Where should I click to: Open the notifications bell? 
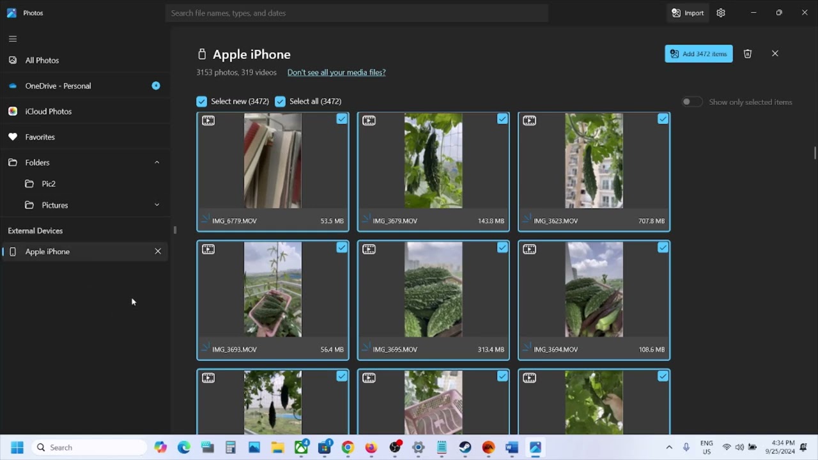click(x=803, y=447)
